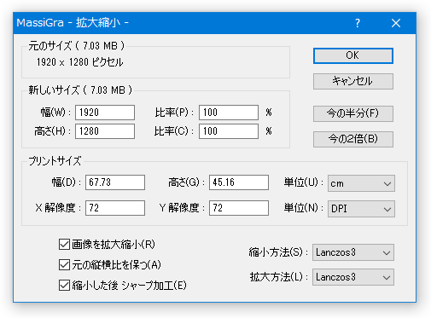Click the OK button

pyautogui.click(x=353, y=55)
